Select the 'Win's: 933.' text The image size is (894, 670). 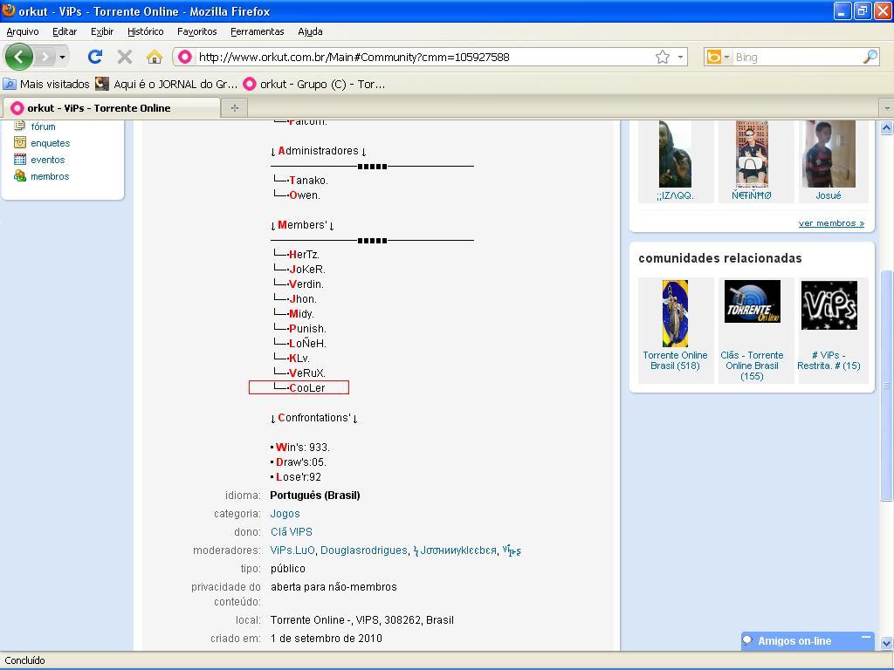tap(302, 448)
